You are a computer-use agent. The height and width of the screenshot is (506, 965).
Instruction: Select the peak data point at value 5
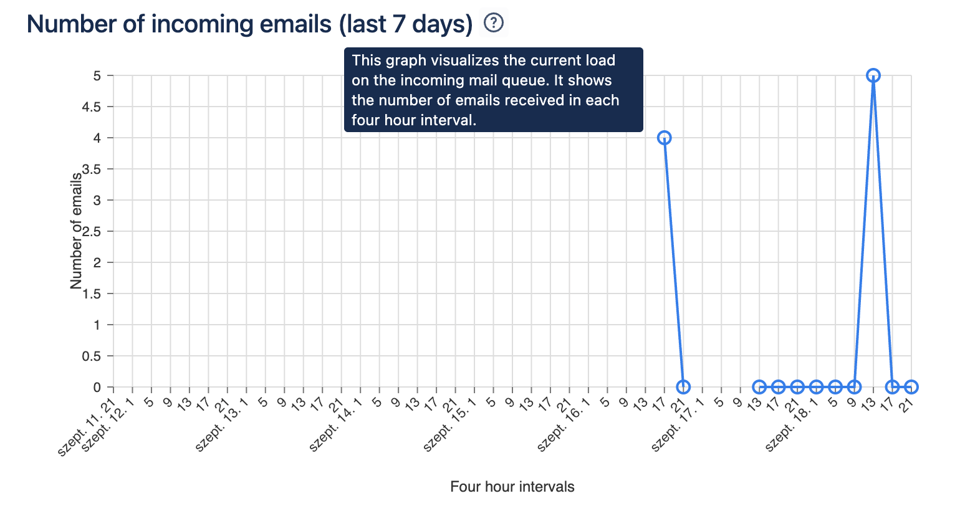click(x=873, y=75)
